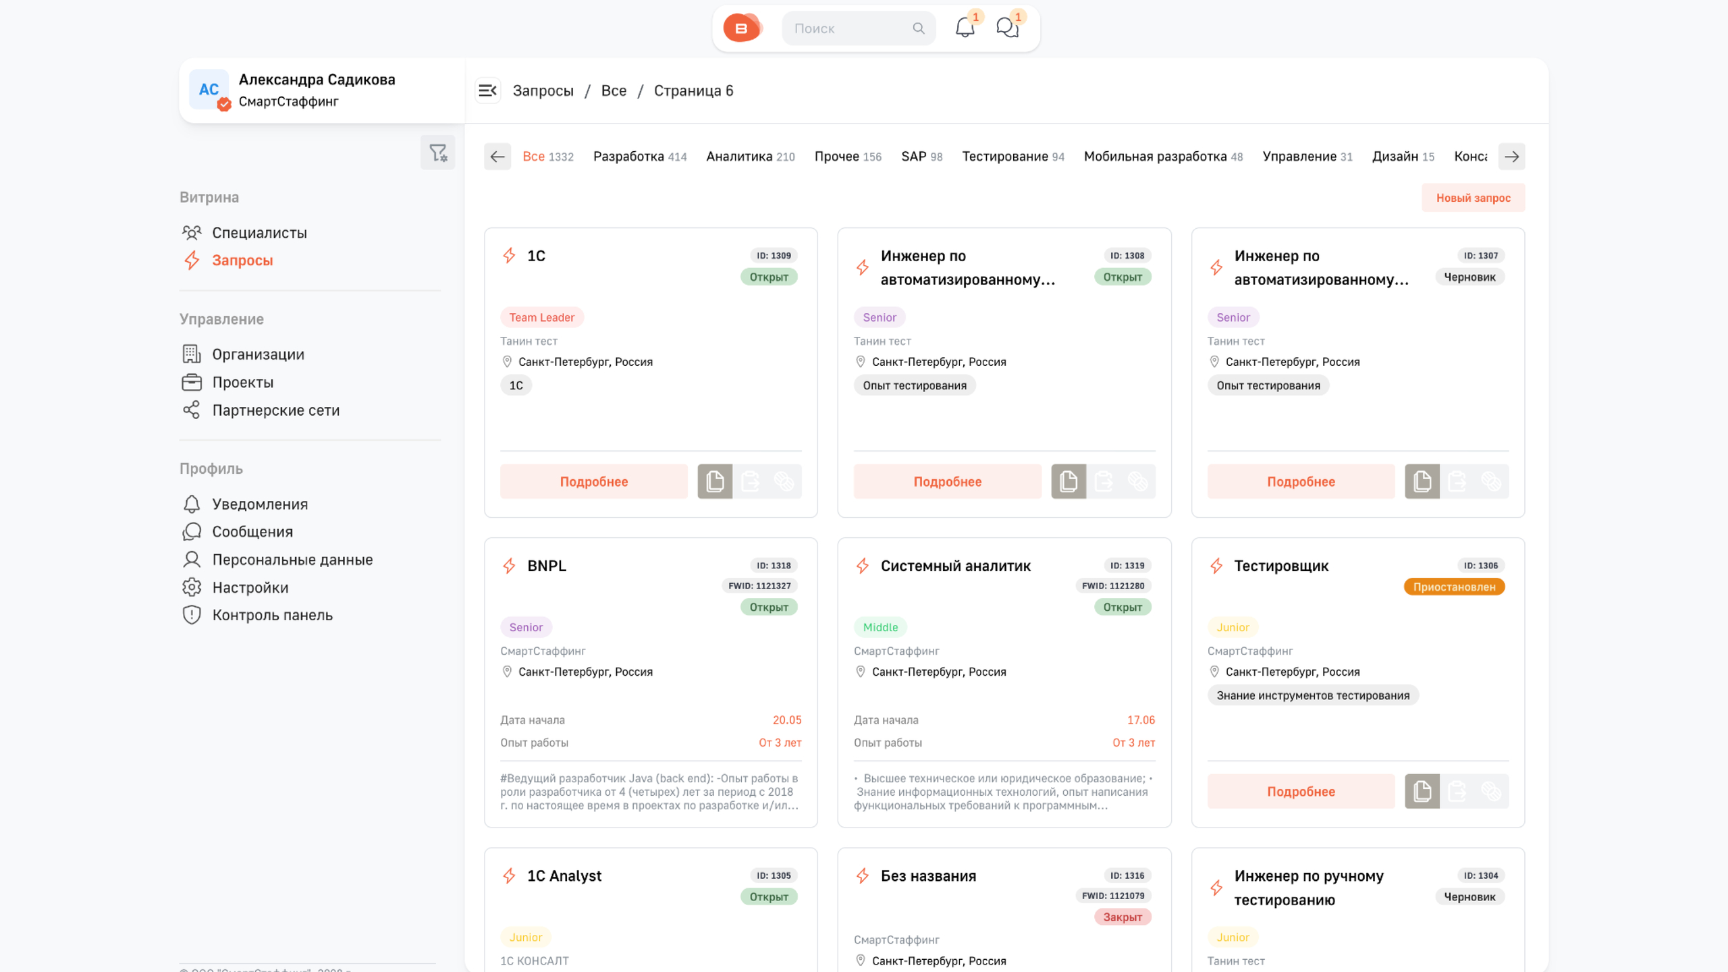Open Уведомления in the Профиль section
Image resolution: width=1728 pixels, height=972 pixels.
point(260,504)
